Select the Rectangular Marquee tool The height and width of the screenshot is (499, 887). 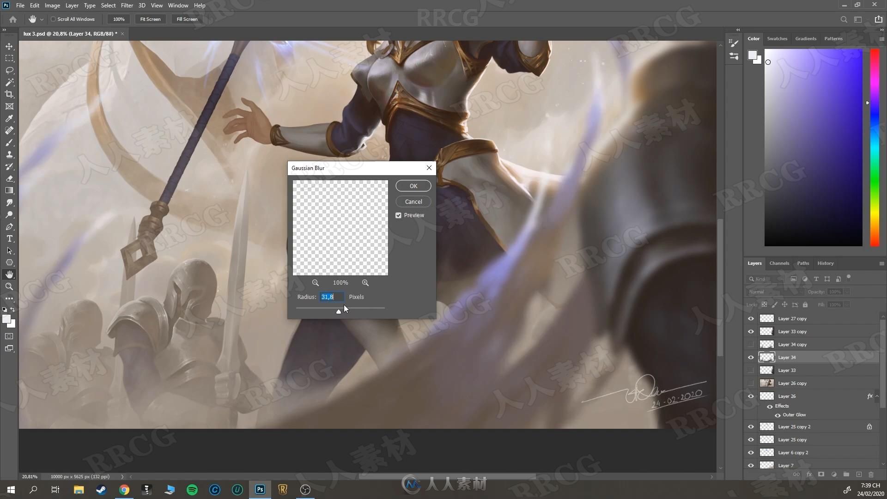(9, 58)
